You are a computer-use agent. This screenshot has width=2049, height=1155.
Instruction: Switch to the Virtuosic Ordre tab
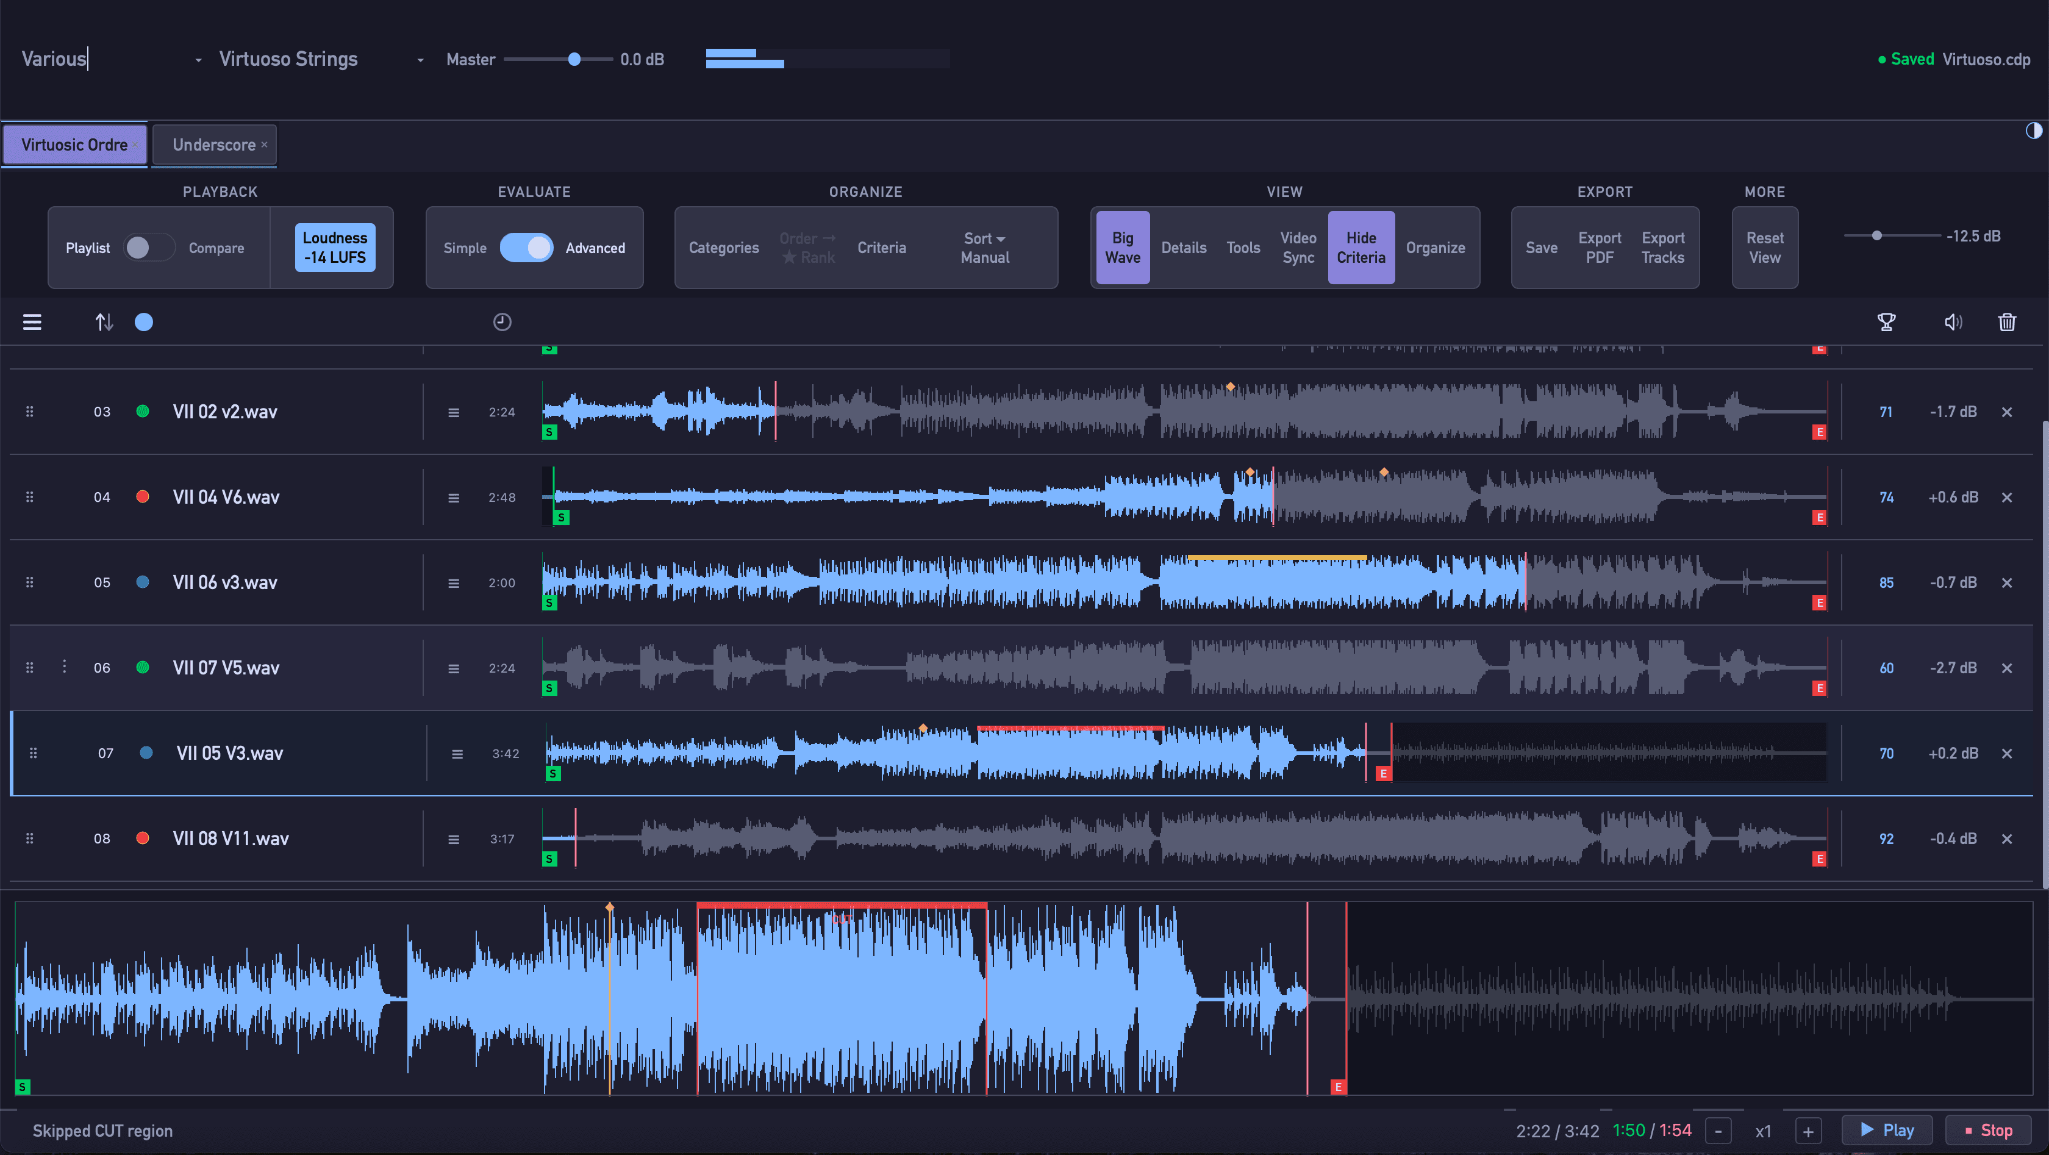(75, 145)
